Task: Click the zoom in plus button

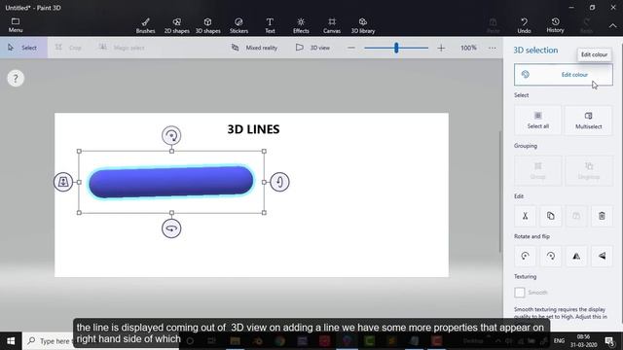Action: (x=441, y=48)
